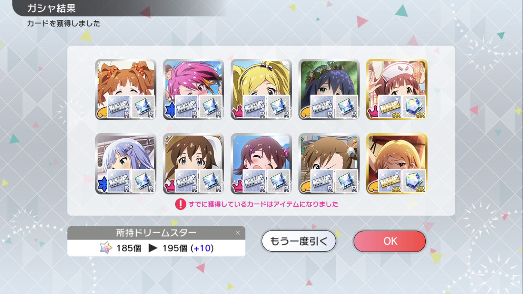Select the blonde girl with headband card
Image resolution: width=523 pixels, height=294 pixels.
(x=261, y=89)
